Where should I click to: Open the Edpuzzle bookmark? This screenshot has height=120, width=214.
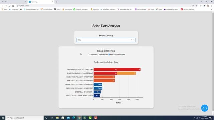click(95, 9)
